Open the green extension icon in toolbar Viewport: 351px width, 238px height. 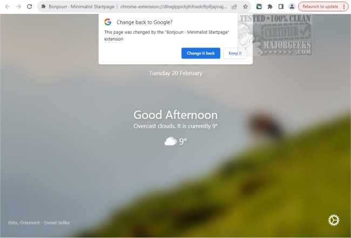tap(259, 6)
